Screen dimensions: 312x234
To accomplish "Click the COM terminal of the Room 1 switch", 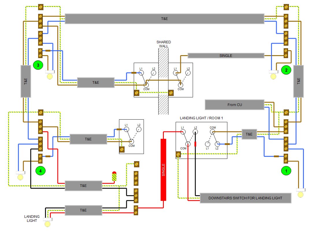I will (x=212, y=132).
